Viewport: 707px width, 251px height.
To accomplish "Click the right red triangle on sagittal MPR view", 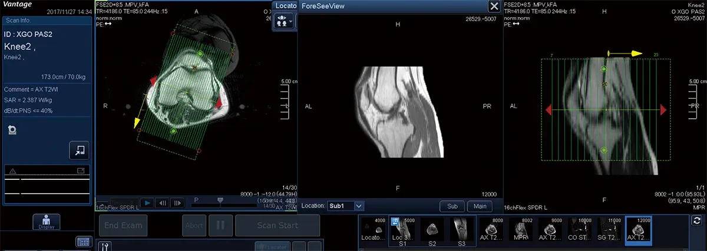I will (663, 110).
